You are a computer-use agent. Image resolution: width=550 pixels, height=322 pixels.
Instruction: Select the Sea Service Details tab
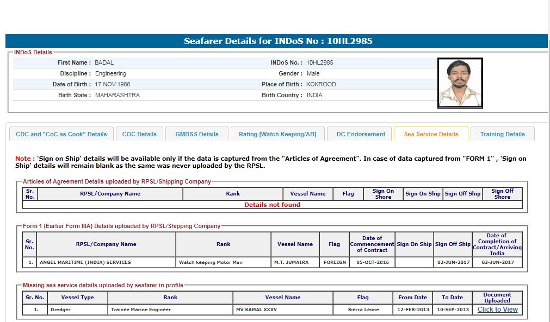tap(431, 134)
